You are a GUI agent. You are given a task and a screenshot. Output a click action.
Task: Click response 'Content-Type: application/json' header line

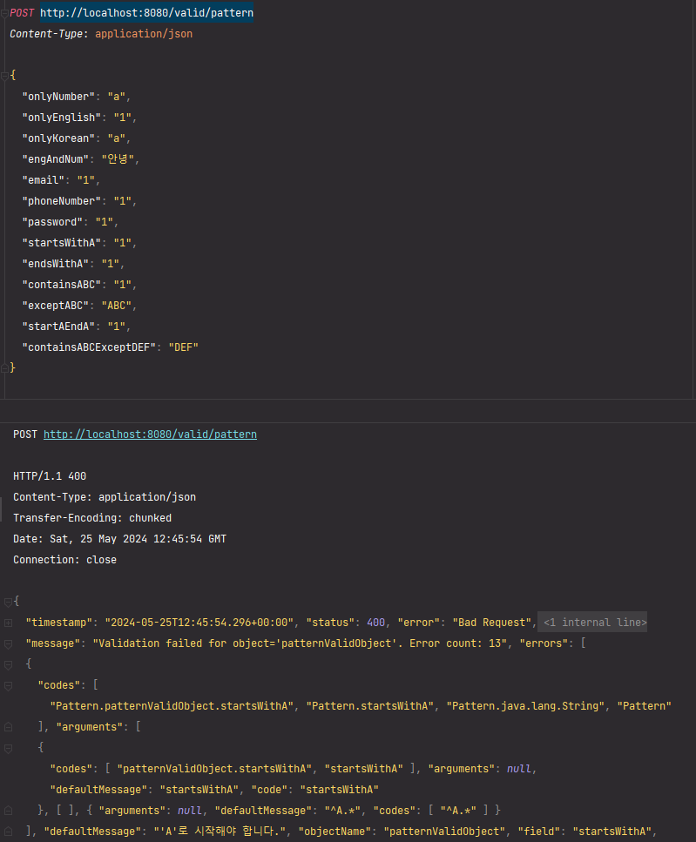(x=105, y=496)
